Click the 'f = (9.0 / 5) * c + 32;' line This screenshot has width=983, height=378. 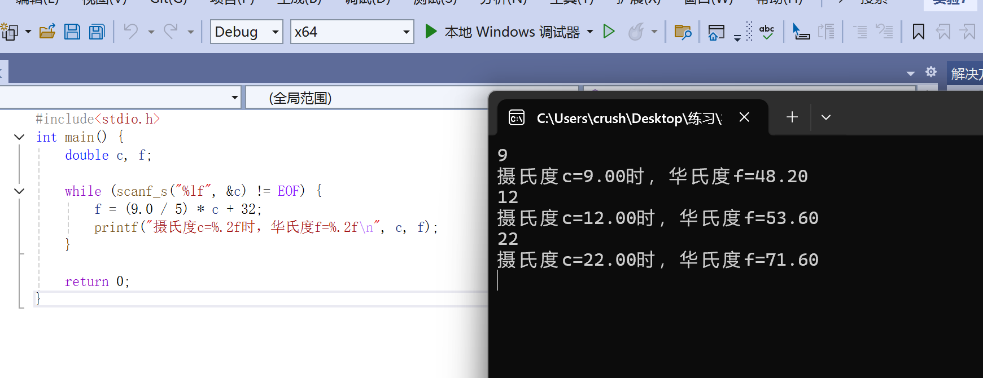178,209
